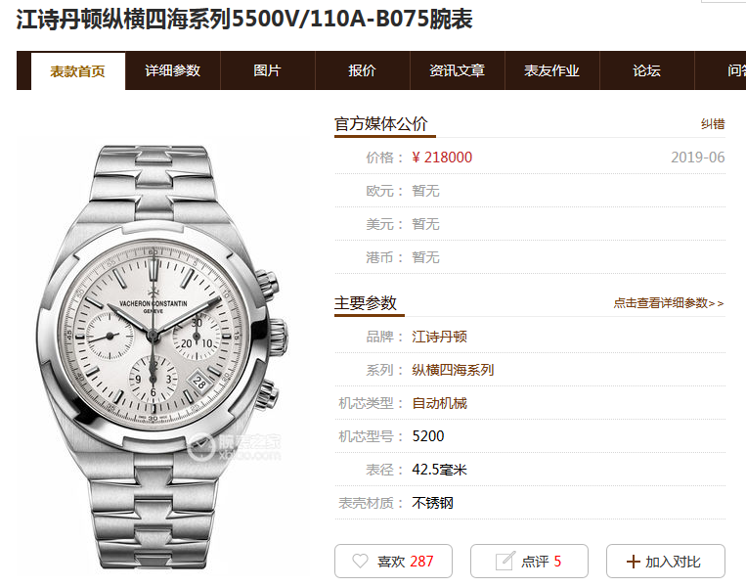
Task: Go to the 报价 tab
Action: click(x=362, y=70)
